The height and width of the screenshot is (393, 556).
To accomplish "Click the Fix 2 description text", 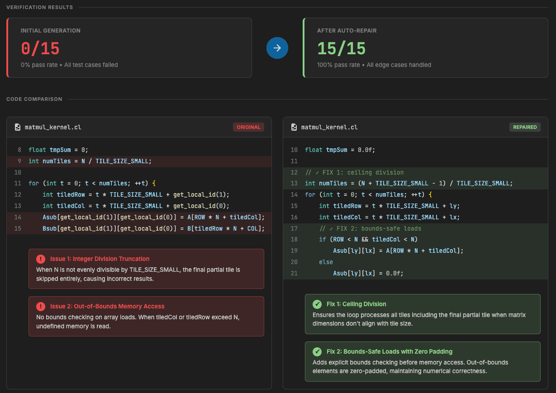I will [410, 367].
